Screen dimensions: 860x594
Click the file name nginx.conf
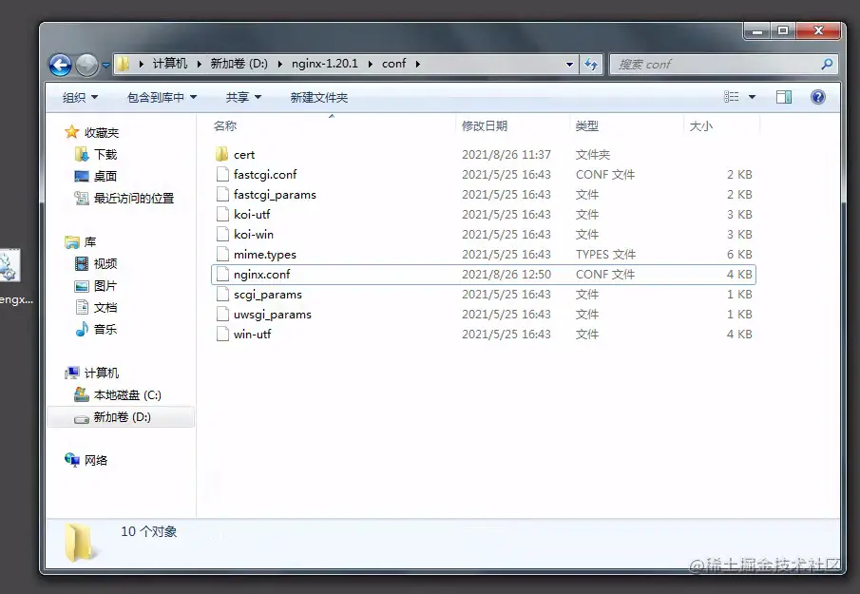tap(261, 275)
